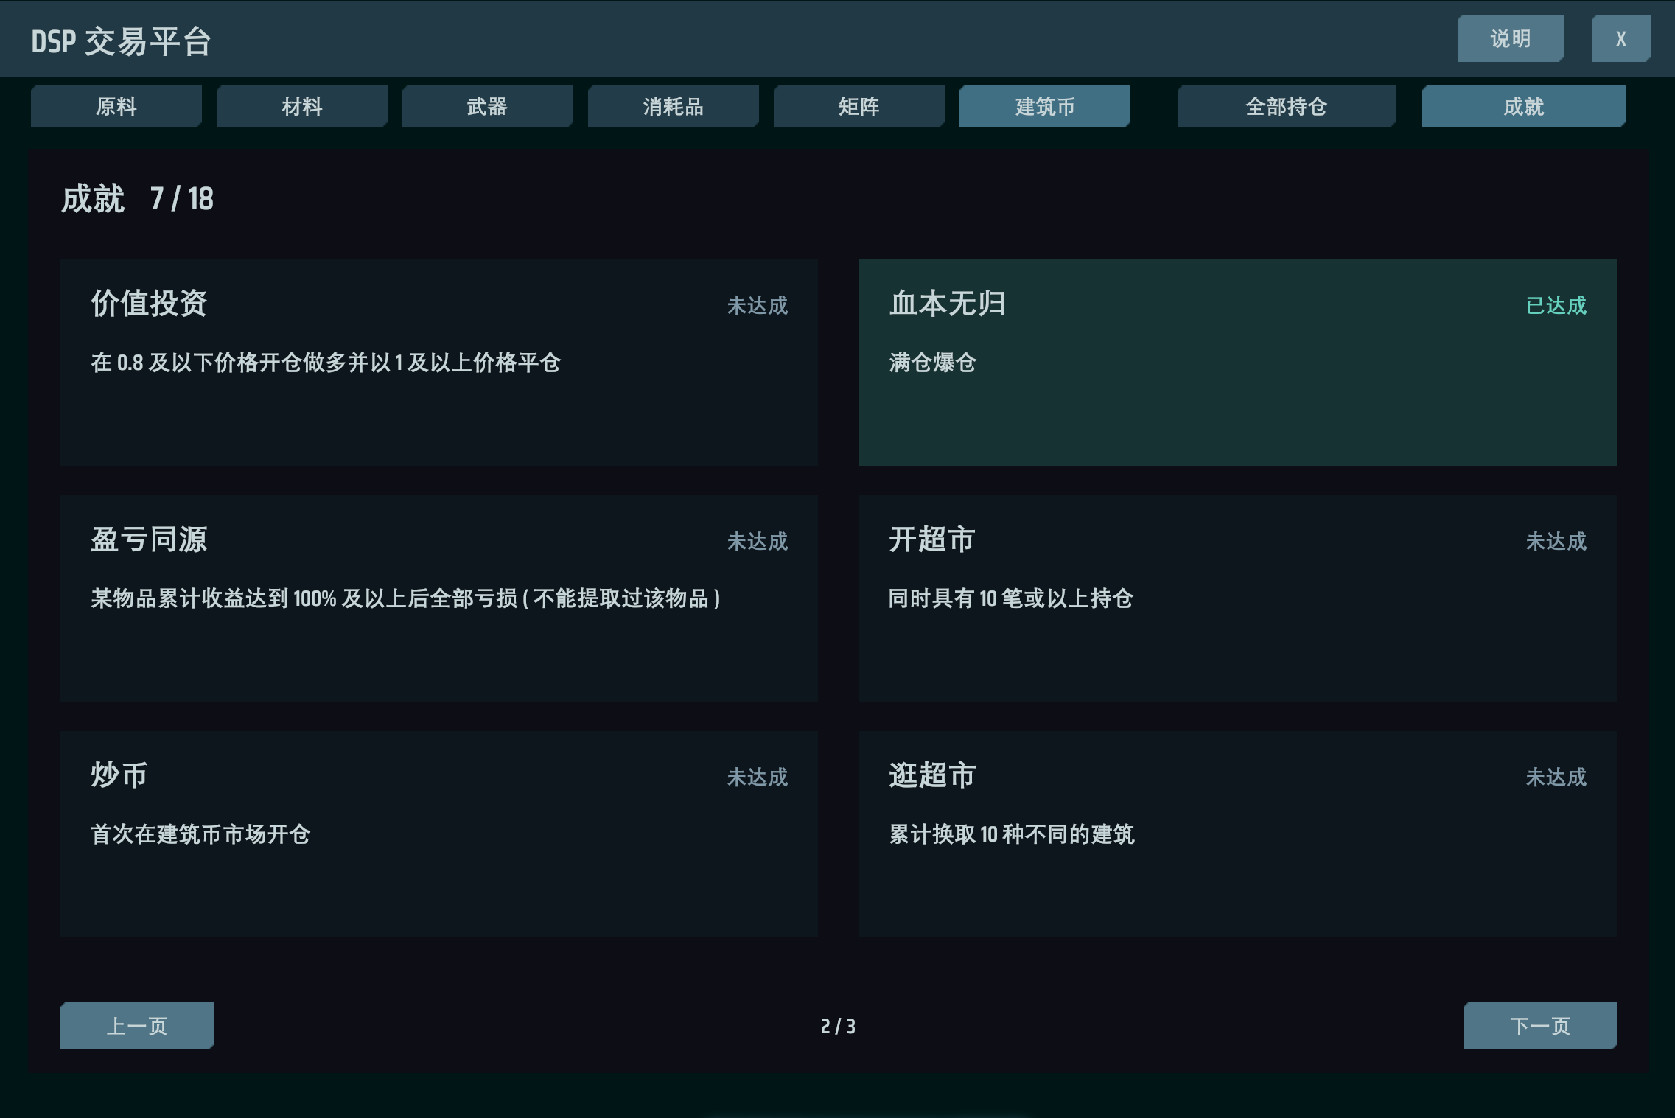The width and height of the screenshot is (1675, 1118).
Task: Click the DSP 交易平台 window title
Action: click(122, 41)
